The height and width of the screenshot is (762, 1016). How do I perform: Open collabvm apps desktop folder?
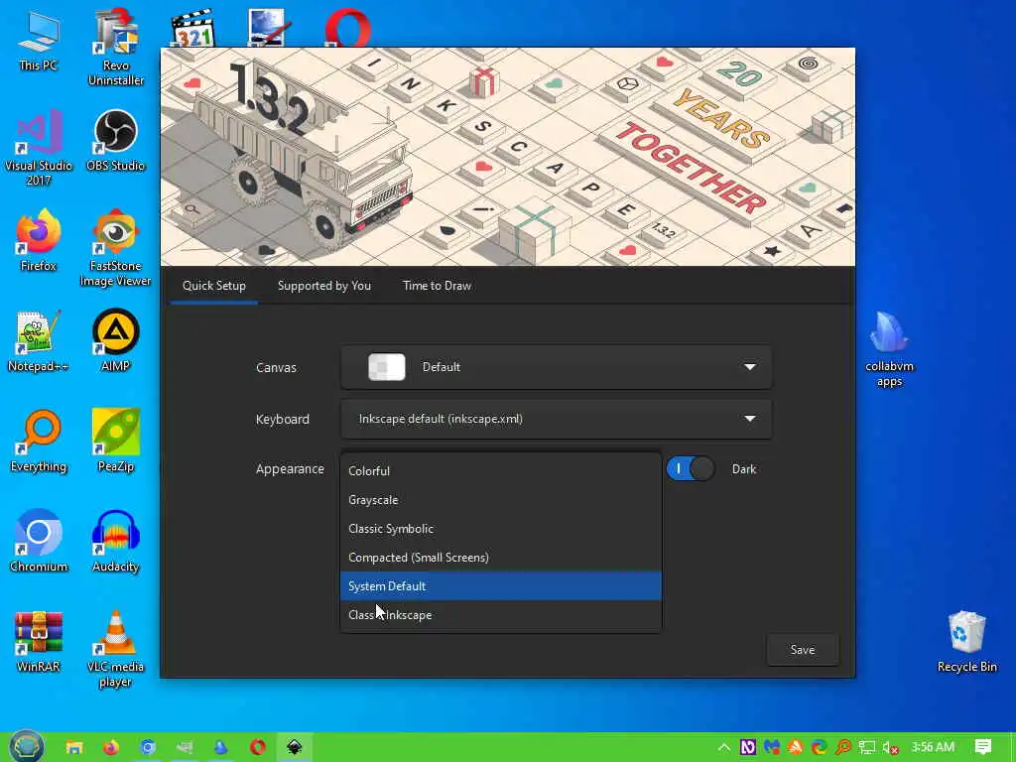890,348
